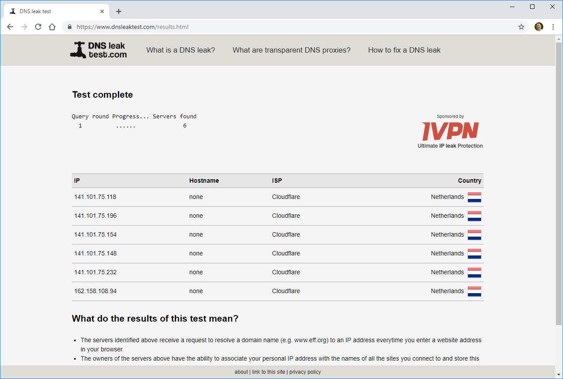Click 'link to this site' in footer

coord(269,372)
